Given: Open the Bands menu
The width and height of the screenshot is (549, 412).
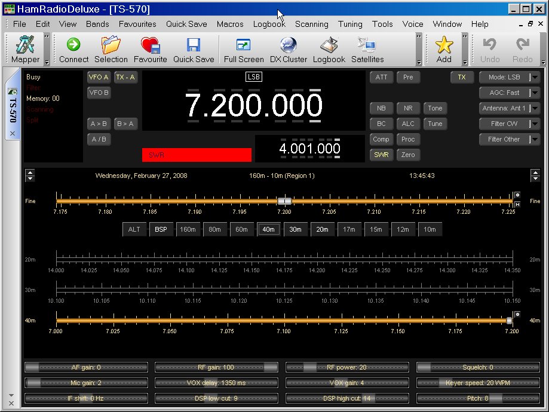Looking at the screenshot, I should pos(97,24).
